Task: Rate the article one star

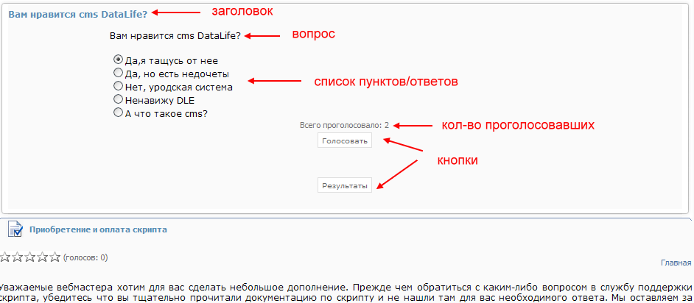Action: tap(5, 257)
